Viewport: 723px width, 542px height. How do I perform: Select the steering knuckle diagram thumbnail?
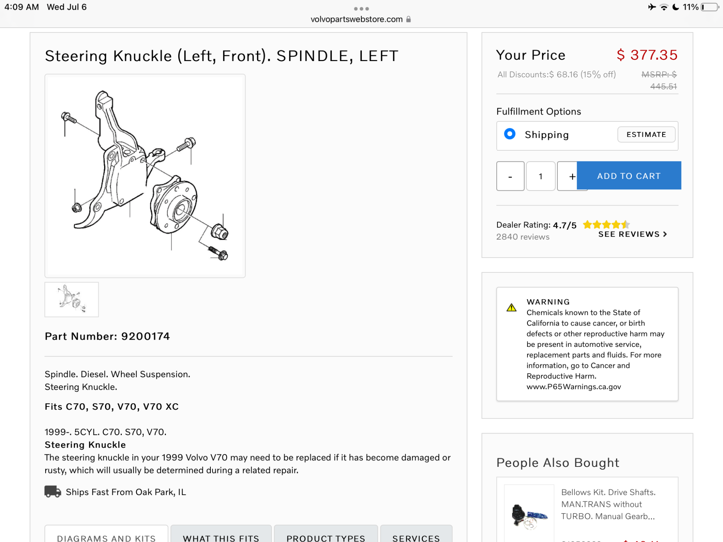(72, 300)
